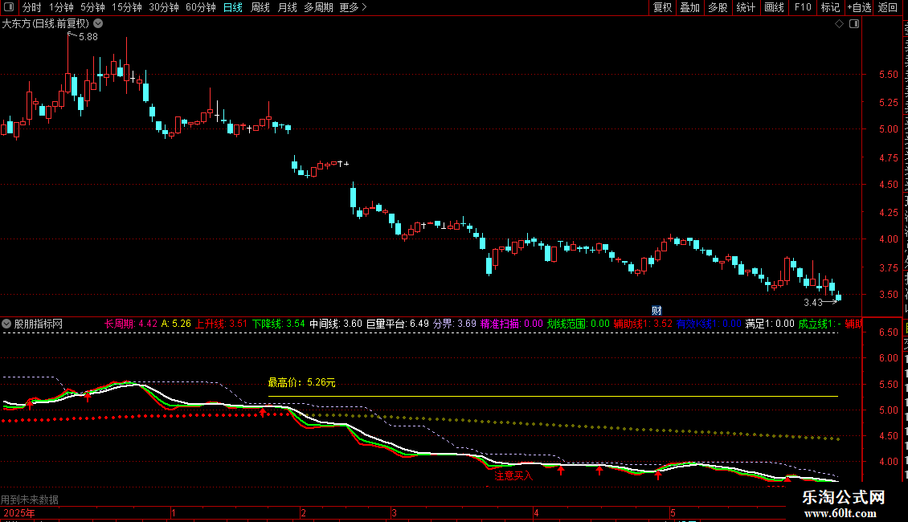The height and width of the screenshot is (522, 908).
Task: Select the 15分钟 period
Action: point(126,7)
